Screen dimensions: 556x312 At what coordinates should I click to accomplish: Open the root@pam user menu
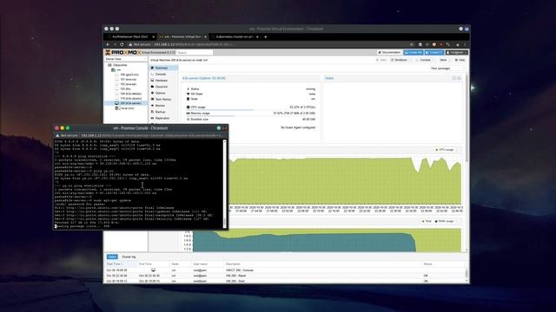click(x=457, y=52)
